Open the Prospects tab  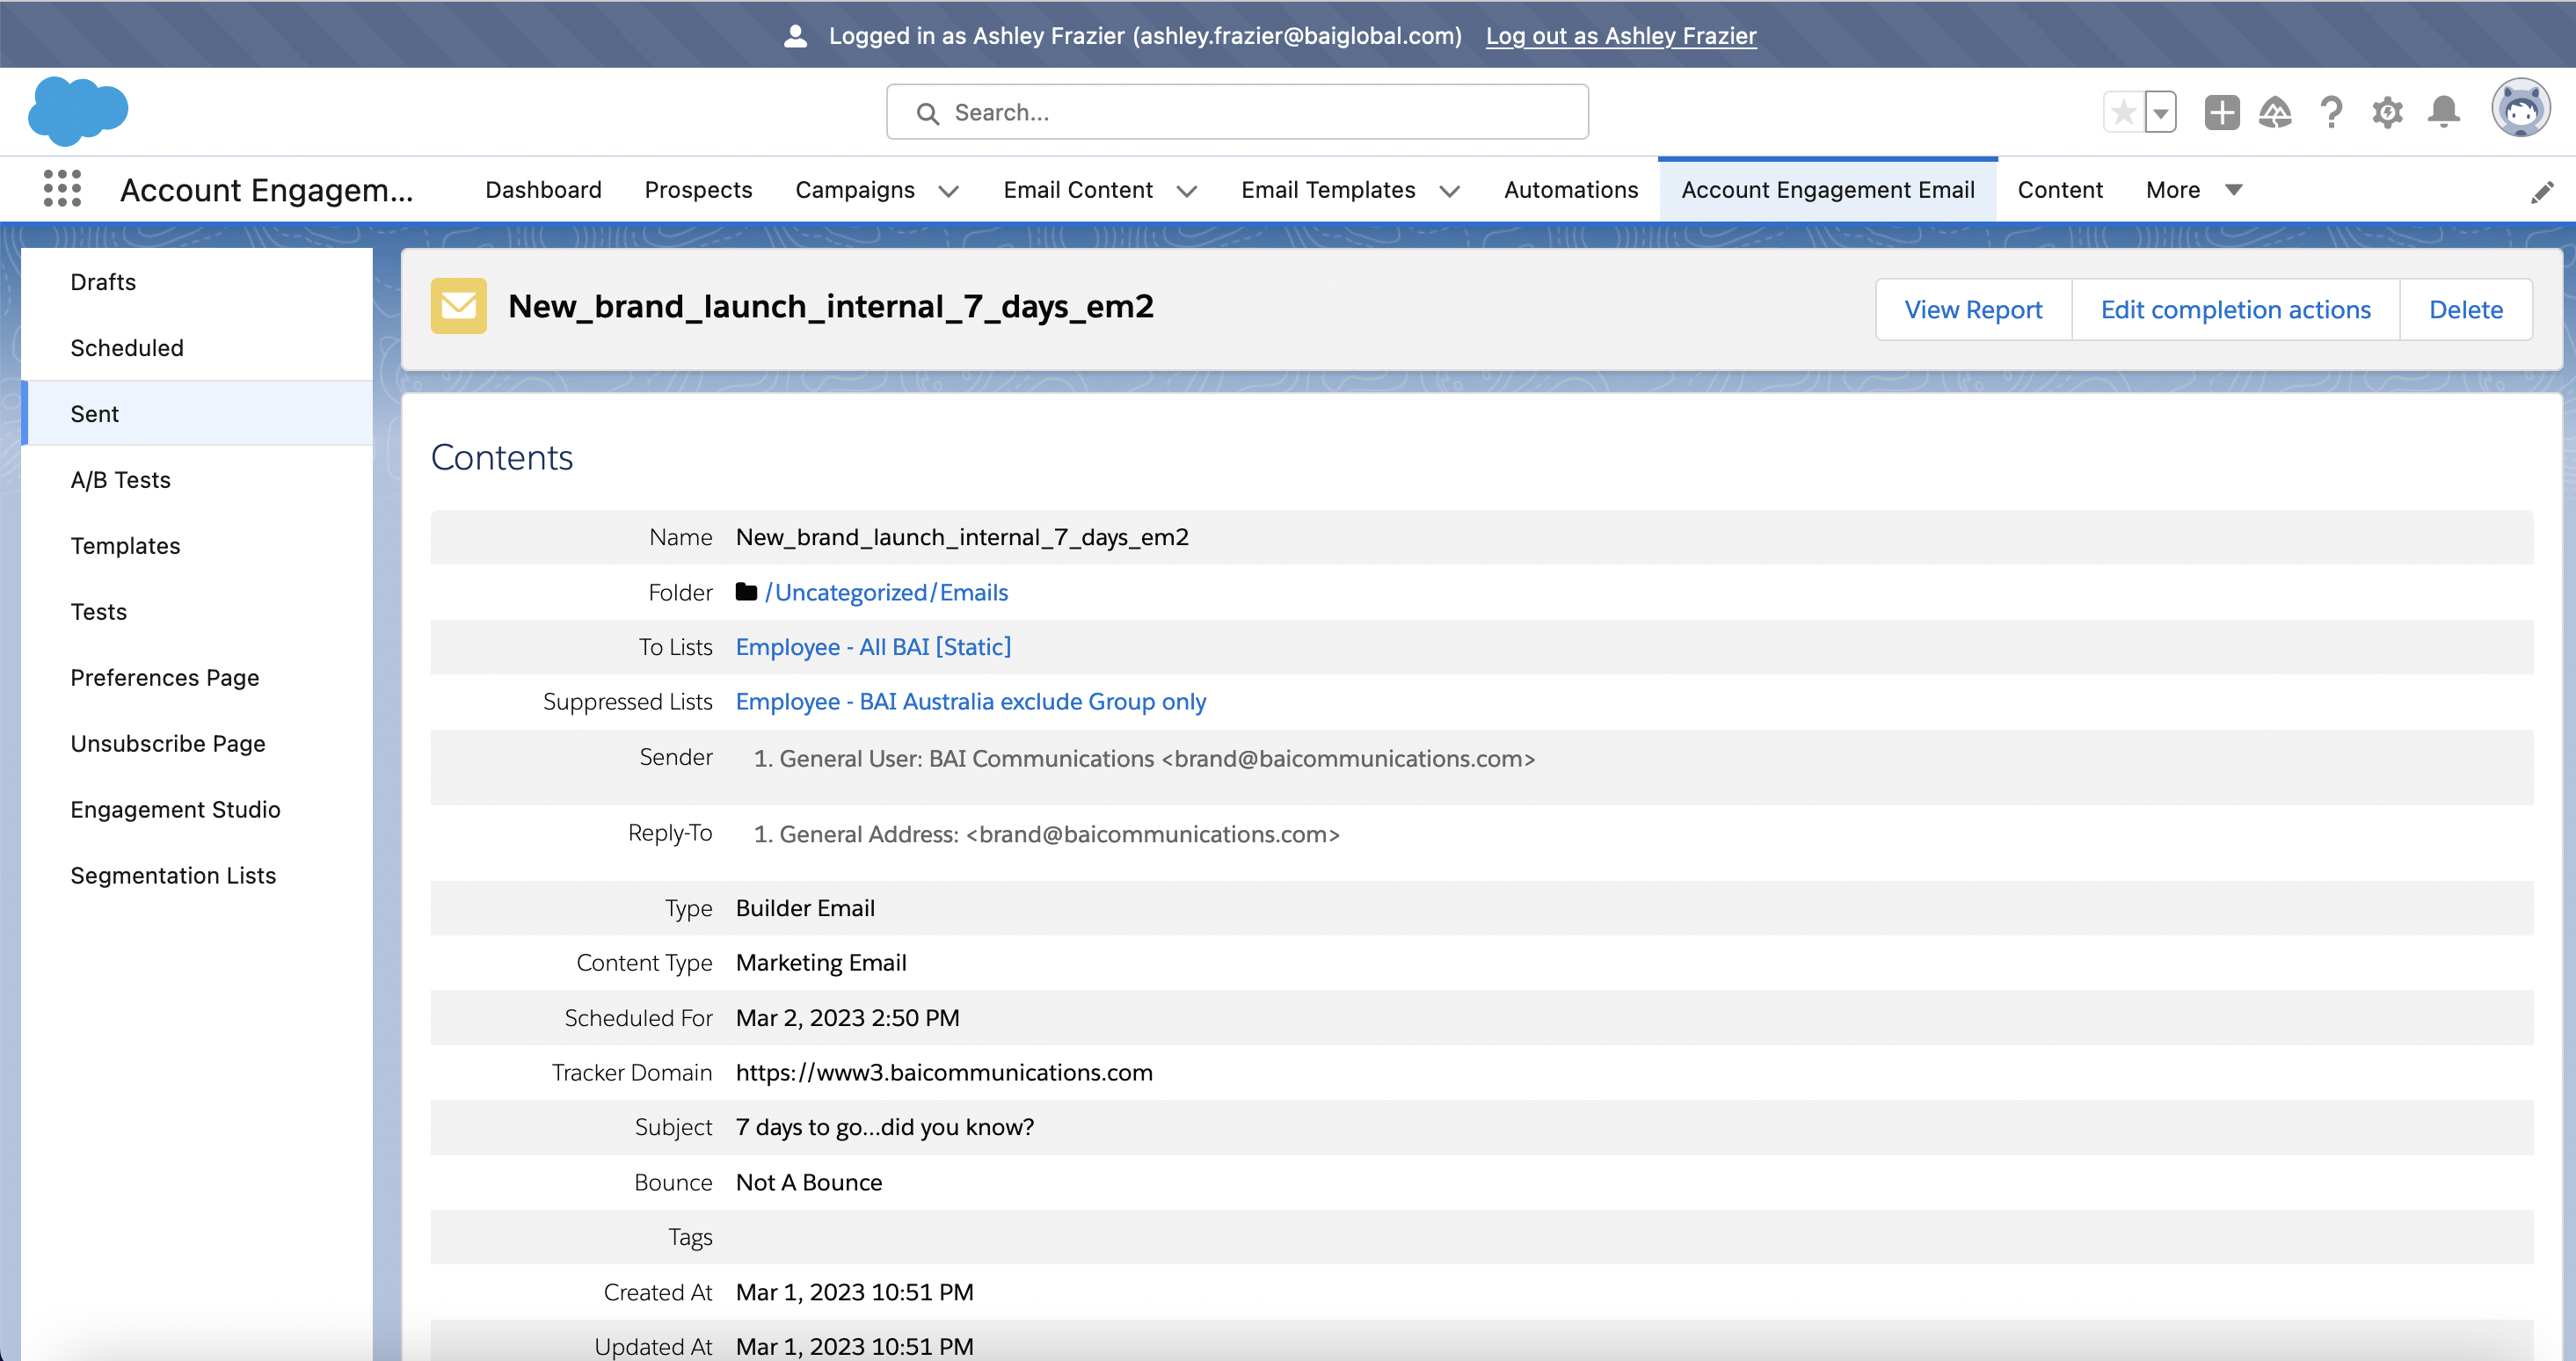(x=698, y=190)
